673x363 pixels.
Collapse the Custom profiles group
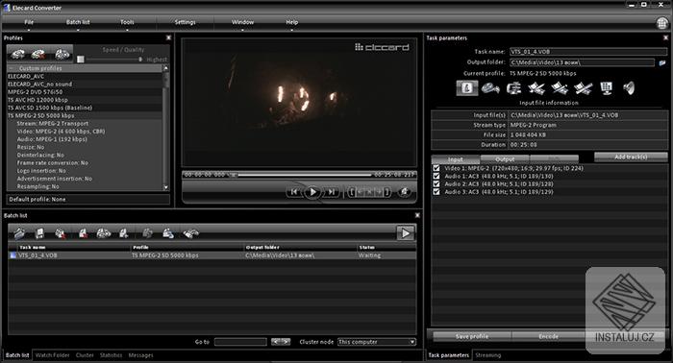(12, 68)
